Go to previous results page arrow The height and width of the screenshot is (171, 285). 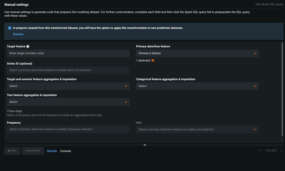pyautogui.click(x=261, y=151)
